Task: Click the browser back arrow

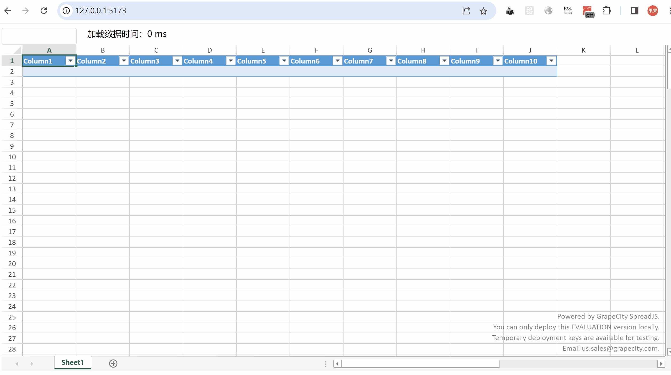Action: pyautogui.click(x=8, y=11)
